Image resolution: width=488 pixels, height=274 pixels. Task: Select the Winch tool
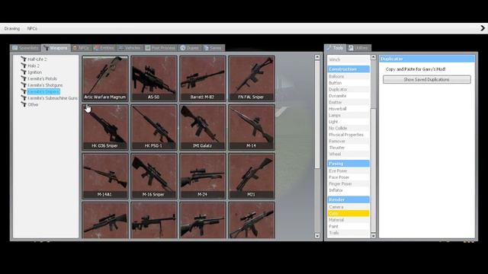[348, 59]
